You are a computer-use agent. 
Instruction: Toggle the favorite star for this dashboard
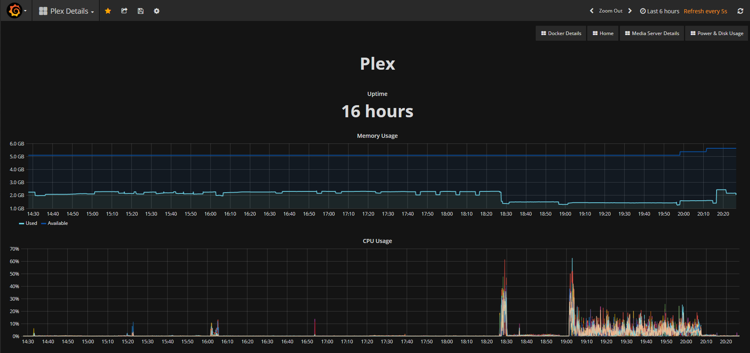click(x=108, y=11)
